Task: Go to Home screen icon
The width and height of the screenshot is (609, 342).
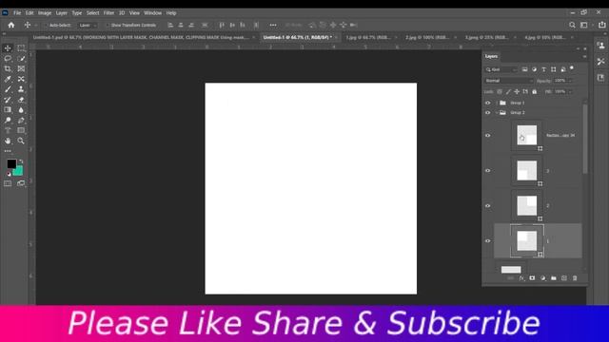Action: click(x=11, y=26)
